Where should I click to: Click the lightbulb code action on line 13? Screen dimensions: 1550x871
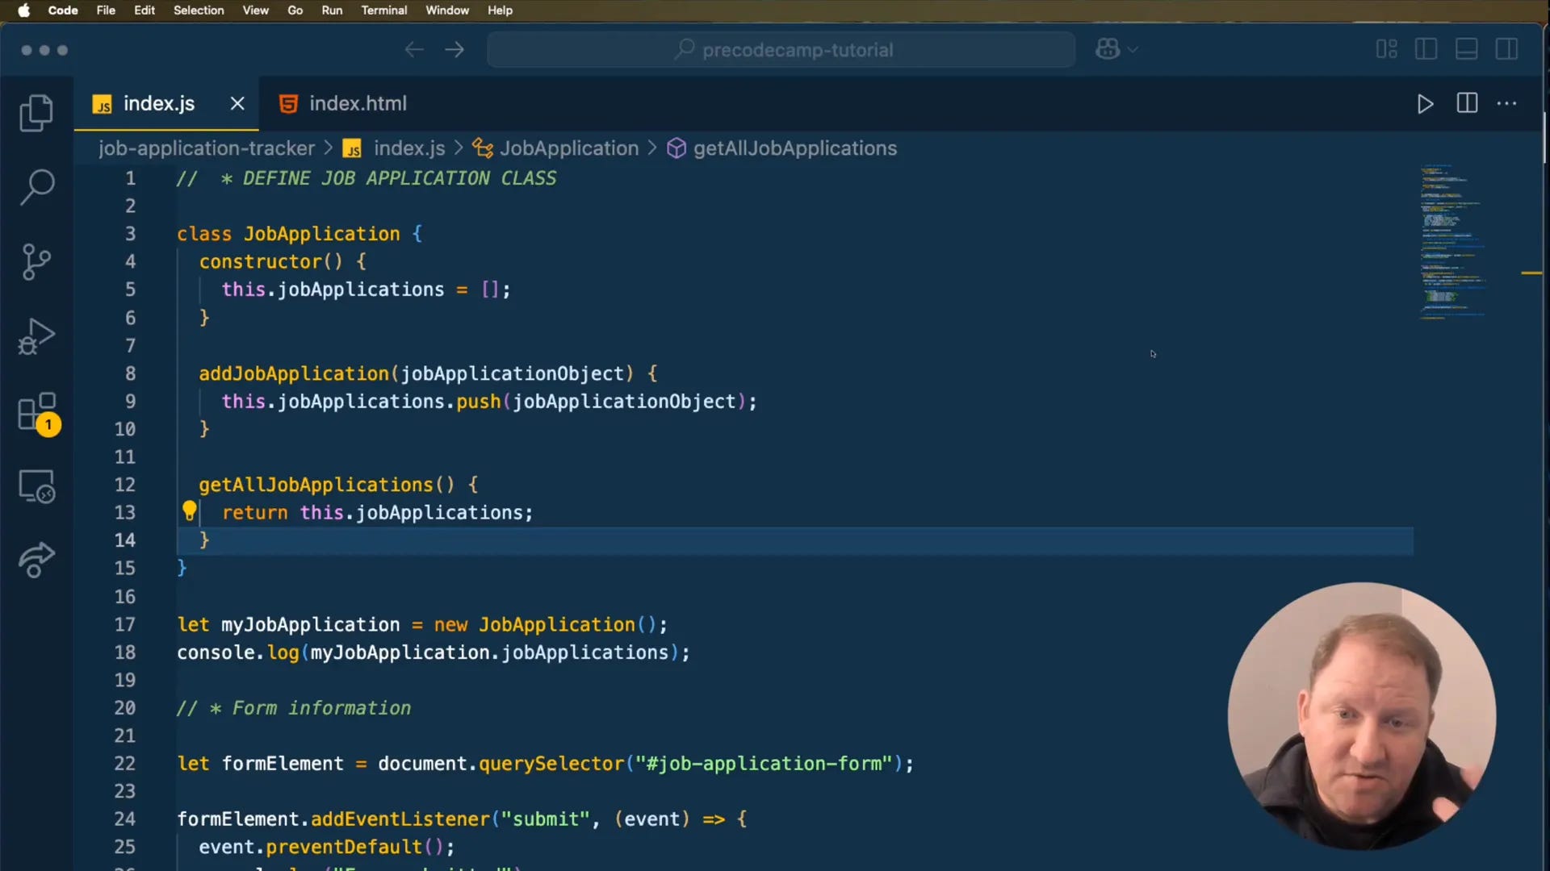click(x=189, y=511)
